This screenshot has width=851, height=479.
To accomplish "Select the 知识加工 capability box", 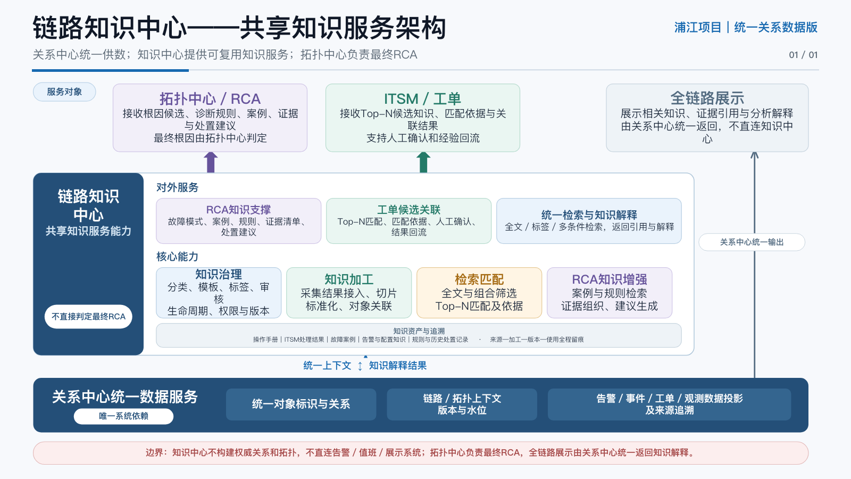I will click(349, 293).
